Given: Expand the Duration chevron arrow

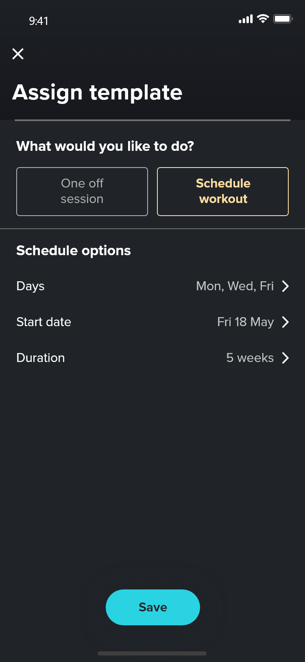Looking at the screenshot, I should pyautogui.click(x=285, y=358).
